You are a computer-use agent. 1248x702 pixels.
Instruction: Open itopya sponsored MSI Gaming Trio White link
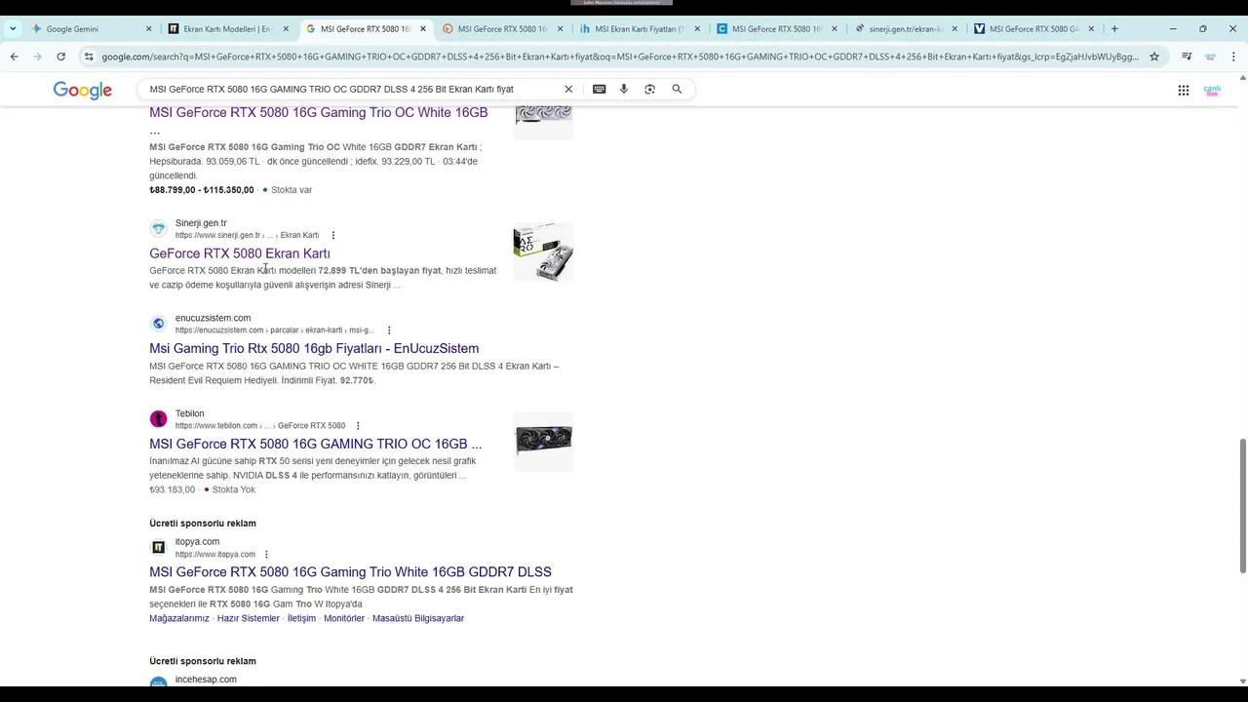350,571
